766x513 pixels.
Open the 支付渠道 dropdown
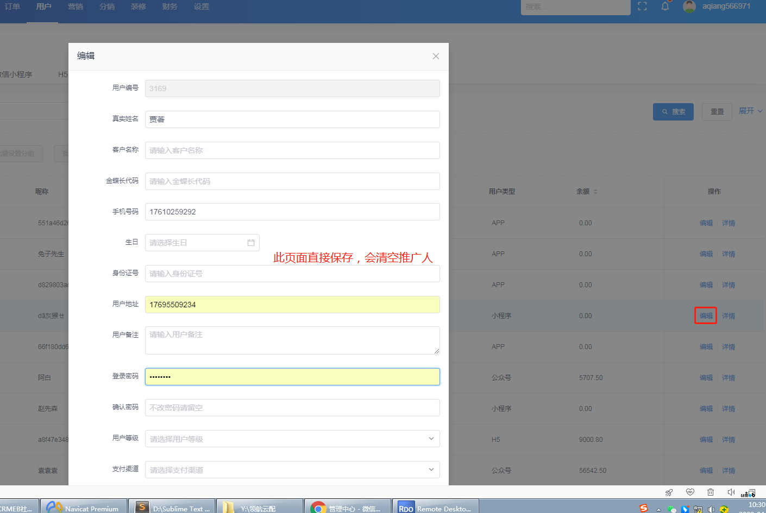click(292, 470)
